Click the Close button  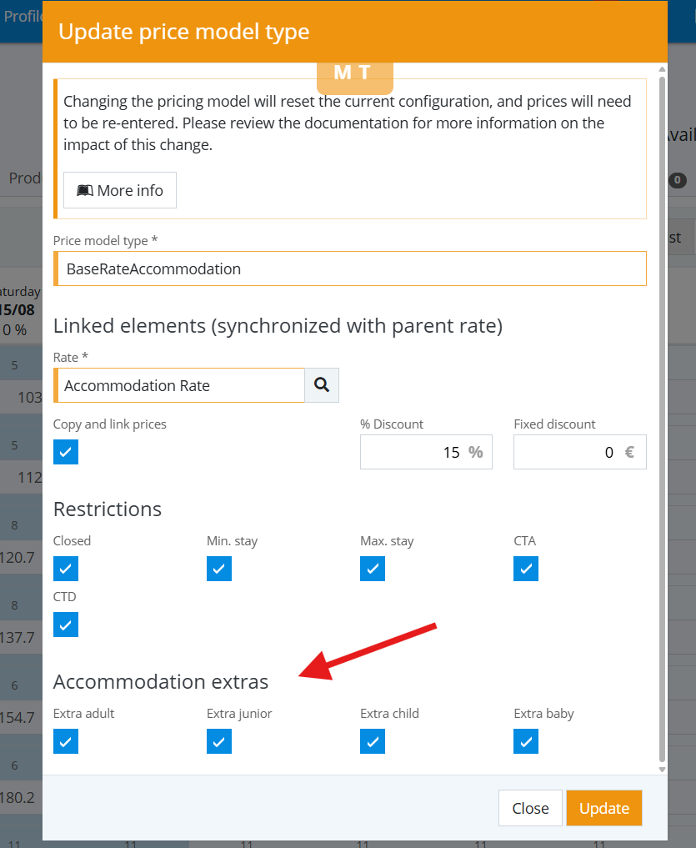pyautogui.click(x=530, y=808)
